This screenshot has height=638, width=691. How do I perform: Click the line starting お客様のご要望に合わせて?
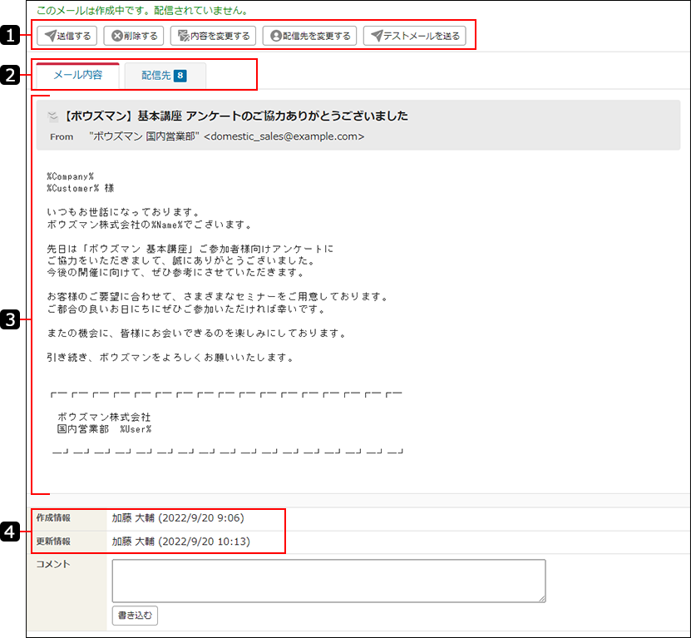click(218, 297)
